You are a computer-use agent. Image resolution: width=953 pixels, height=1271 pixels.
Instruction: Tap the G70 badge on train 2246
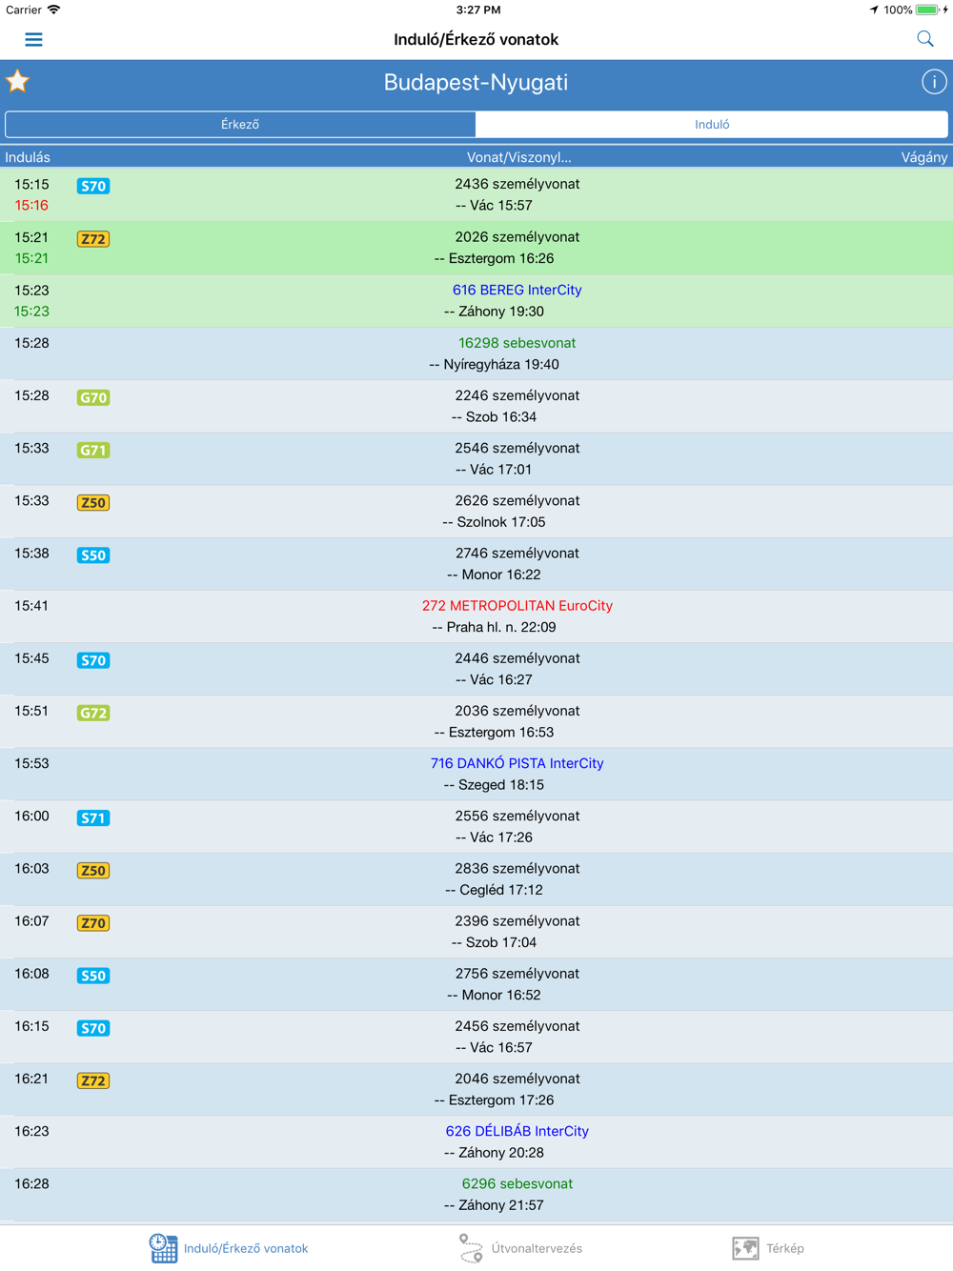[93, 397]
